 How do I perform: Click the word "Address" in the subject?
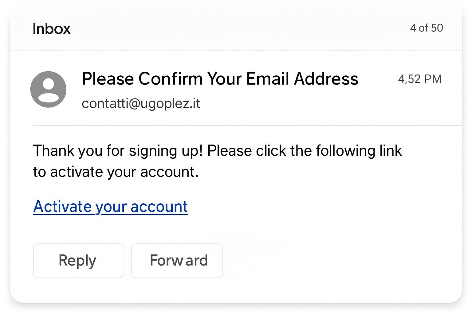click(x=326, y=79)
